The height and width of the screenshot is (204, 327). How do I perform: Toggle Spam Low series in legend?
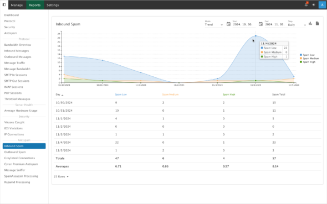[x=307, y=55]
